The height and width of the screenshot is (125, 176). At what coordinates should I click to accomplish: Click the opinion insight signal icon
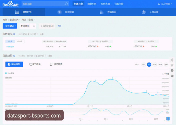102,12
